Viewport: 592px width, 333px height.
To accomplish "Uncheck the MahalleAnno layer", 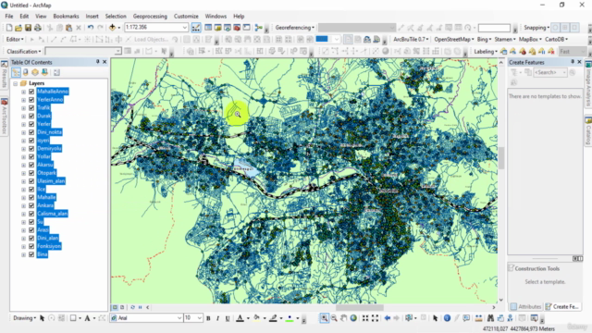I will [31, 92].
